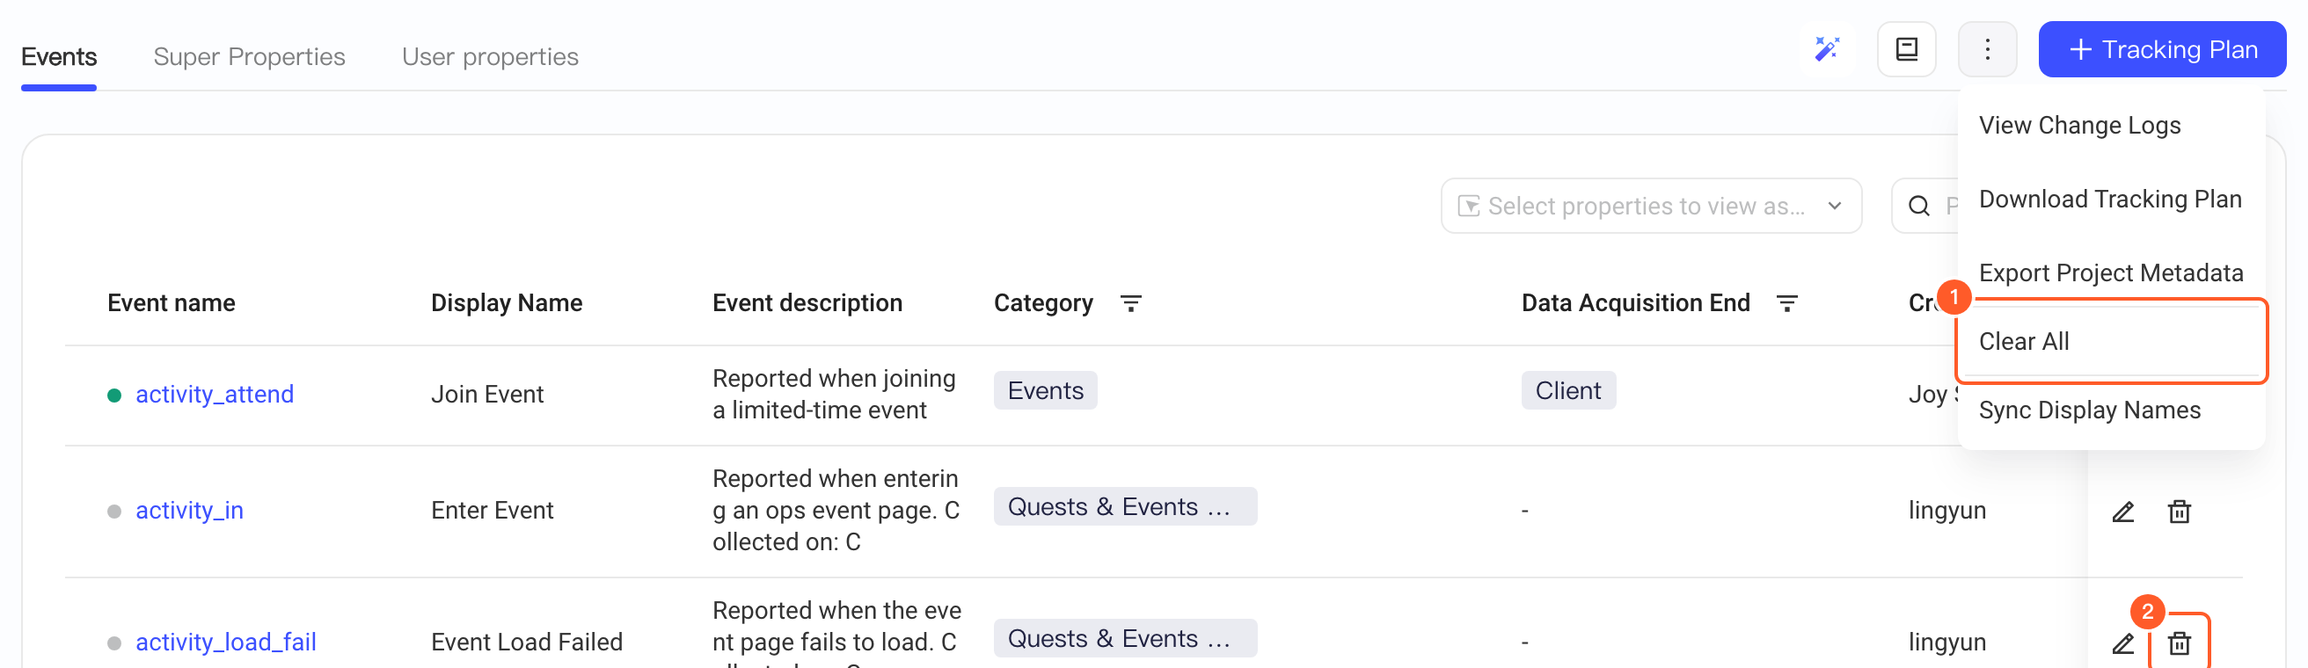Open the Data Acquisition End filter icon
Viewport: 2308px width, 668px height.
1786,303
